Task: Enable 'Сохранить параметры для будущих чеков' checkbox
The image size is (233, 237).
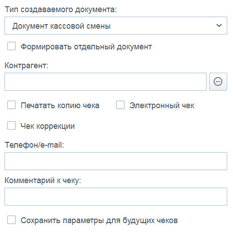Action: (x=12, y=220)
